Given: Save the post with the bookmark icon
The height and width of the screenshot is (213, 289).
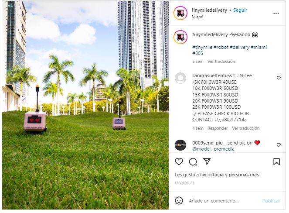Looking at the screenshot, I should pyautogui.click(x=276, y=161).
